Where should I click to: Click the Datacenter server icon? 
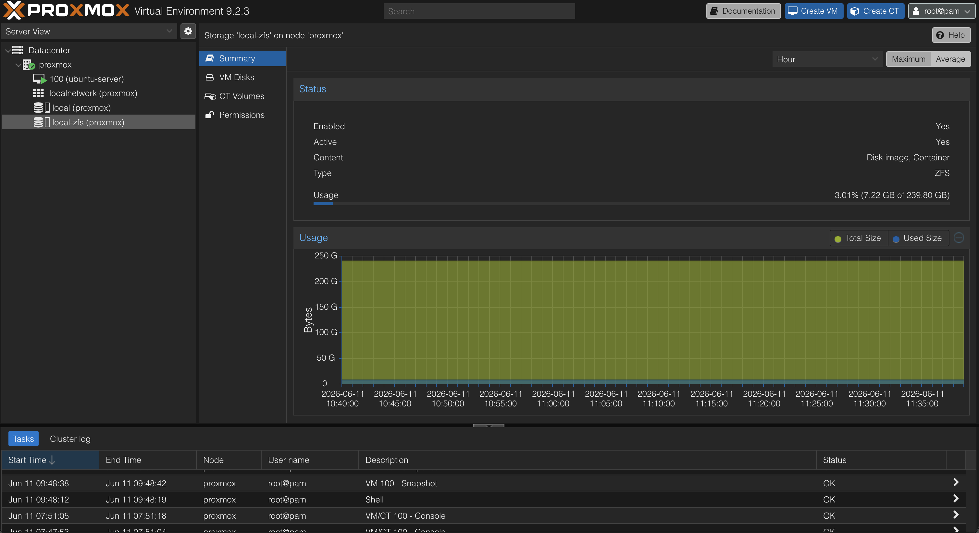(18, 50)
